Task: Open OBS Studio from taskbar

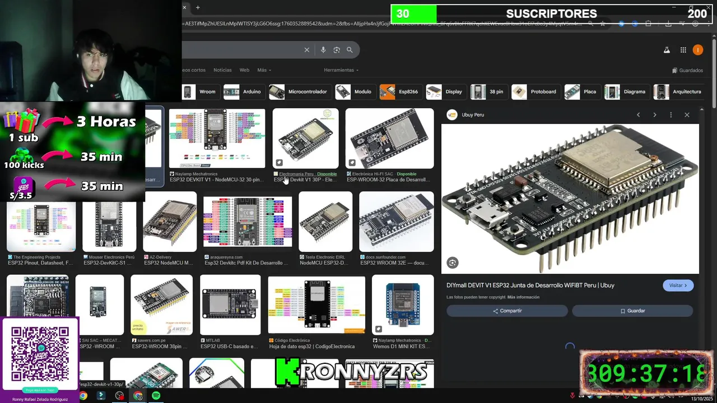Action: (119, 396)
